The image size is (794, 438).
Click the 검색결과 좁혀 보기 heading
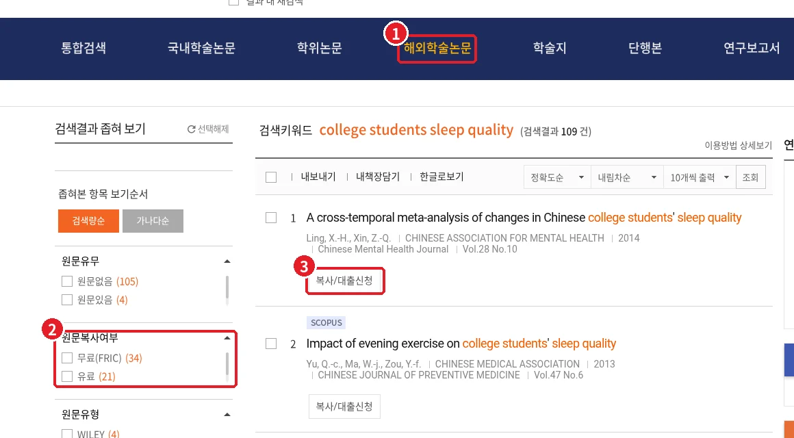pos(100,129)
